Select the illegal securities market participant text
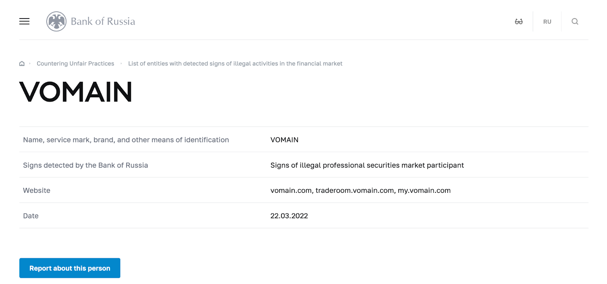The width and height of the screenshot is (607, 284). (367, 165)
